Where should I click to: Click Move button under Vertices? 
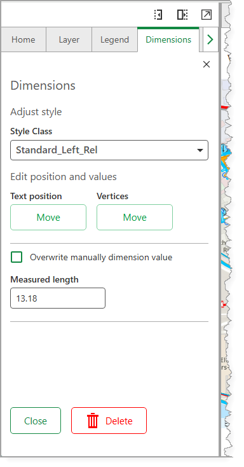point(135,217)
